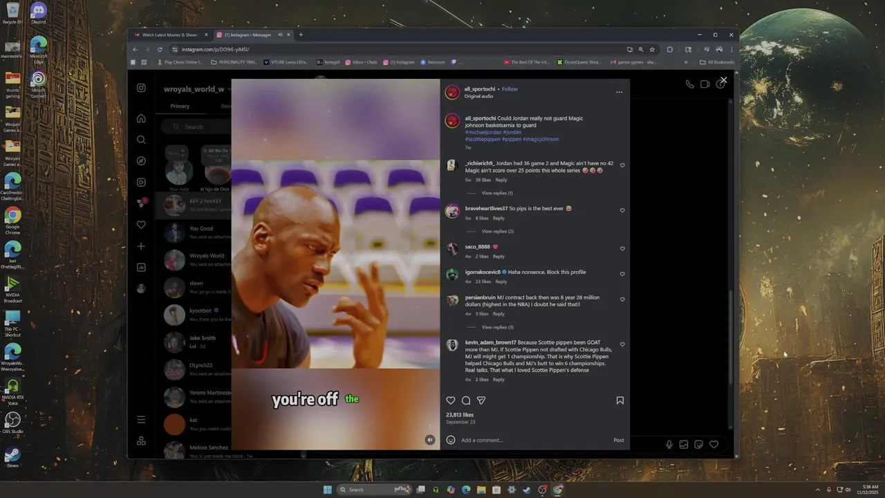This screenshot has height=498, width=885.
Task: Open Instagram Messages icon in sidebar
Action: tap(141, 203)
